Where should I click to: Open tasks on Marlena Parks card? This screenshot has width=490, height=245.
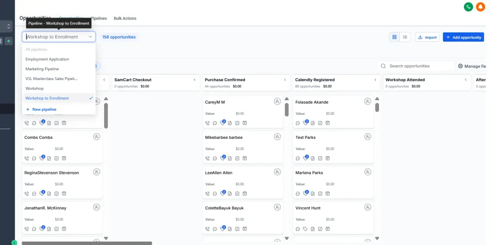(321, 194)
